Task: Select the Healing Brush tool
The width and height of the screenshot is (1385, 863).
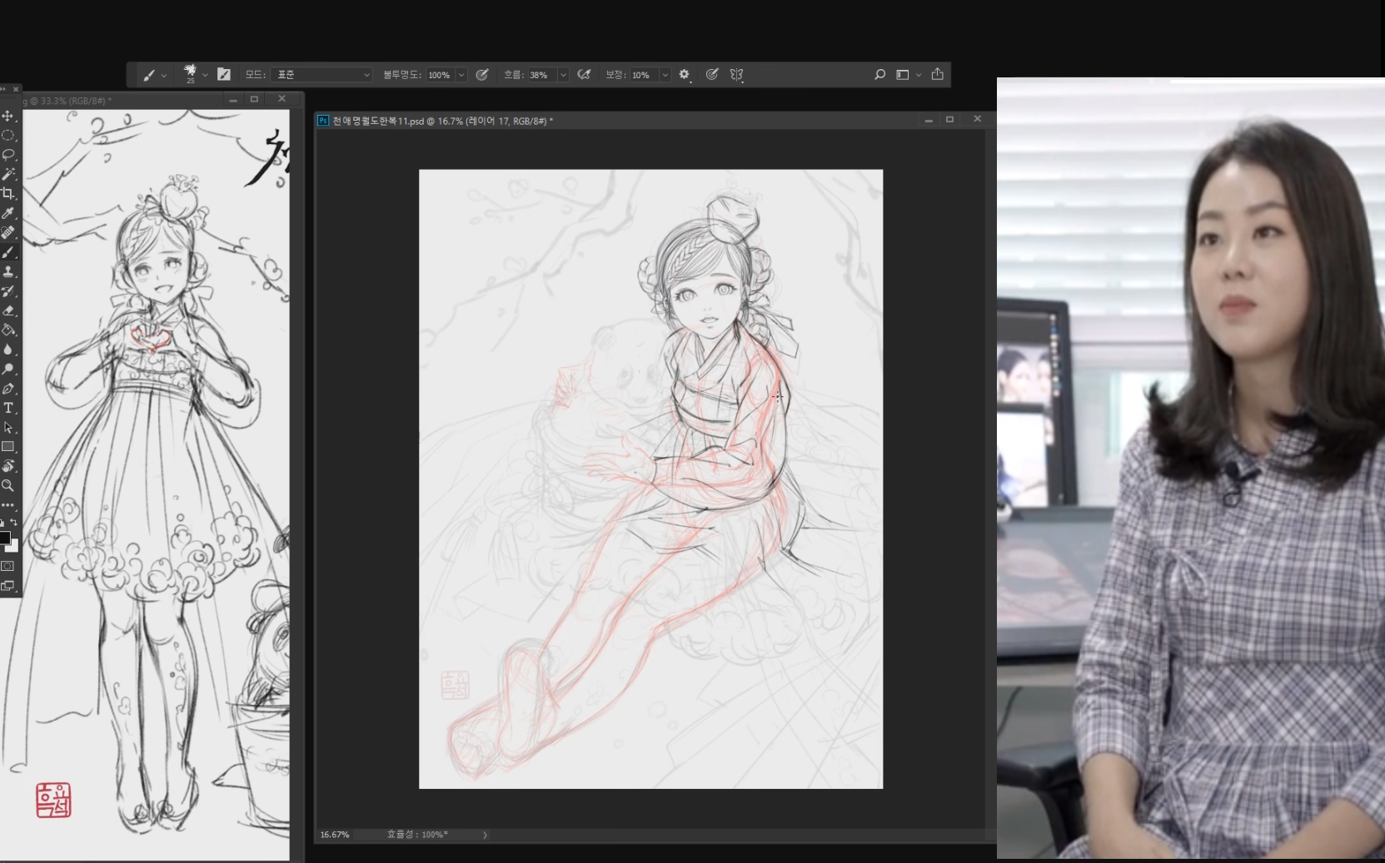Action: click(8, 232)
